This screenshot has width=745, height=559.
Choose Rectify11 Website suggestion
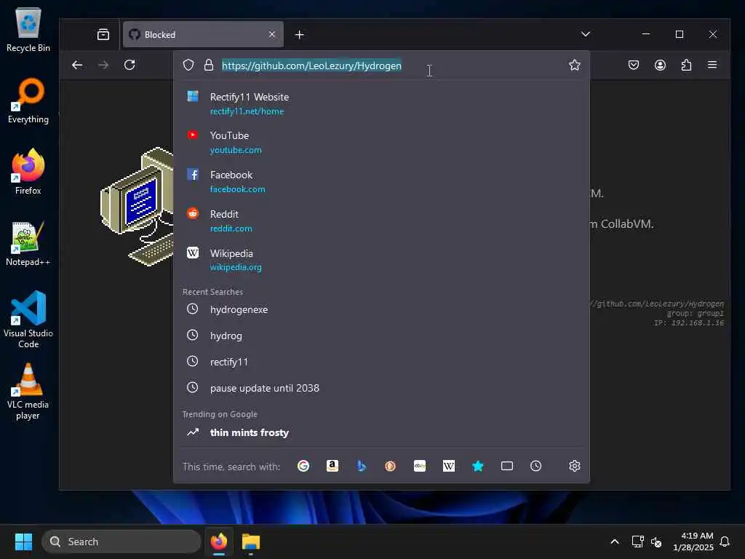point(381,103)
